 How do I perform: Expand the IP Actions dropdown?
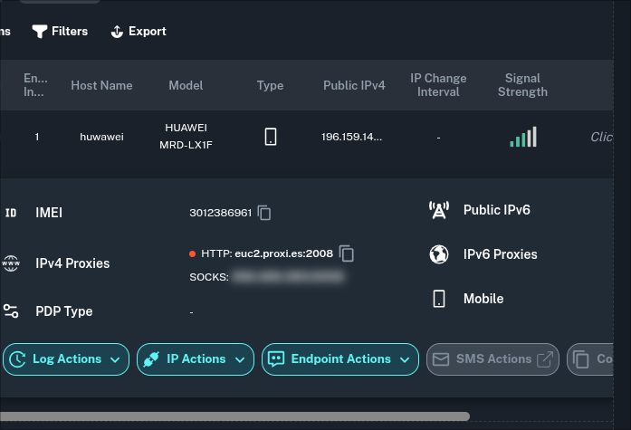195,359
